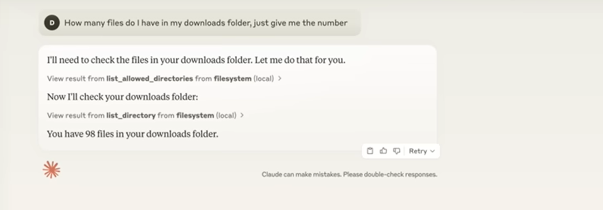
Task: Retry the response
Action: [x=418, y=151]
